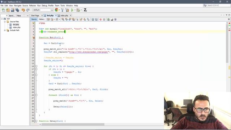This screenshot has height=130, width=231.
Task: Open the File menu
Action: 2,5
